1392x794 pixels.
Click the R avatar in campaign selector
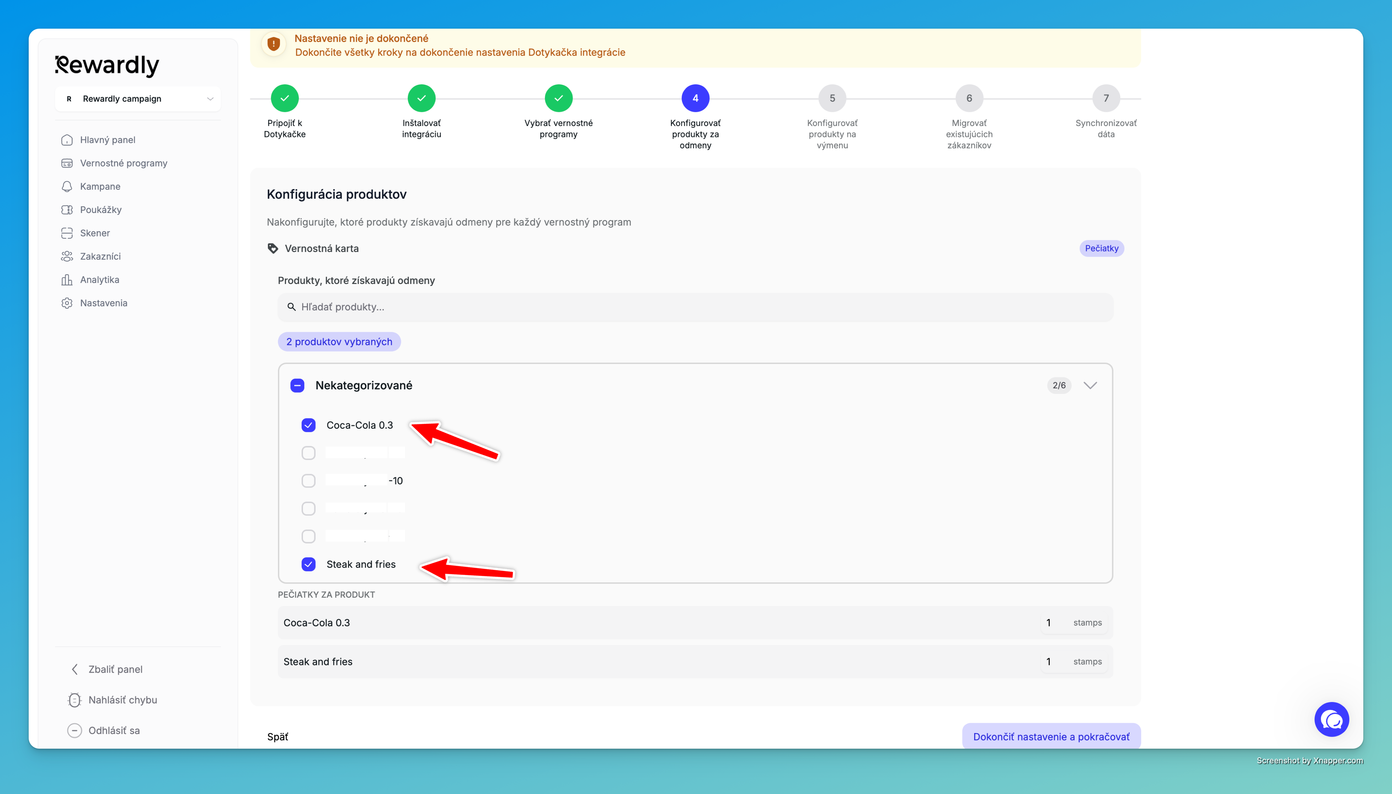[69, 99]
